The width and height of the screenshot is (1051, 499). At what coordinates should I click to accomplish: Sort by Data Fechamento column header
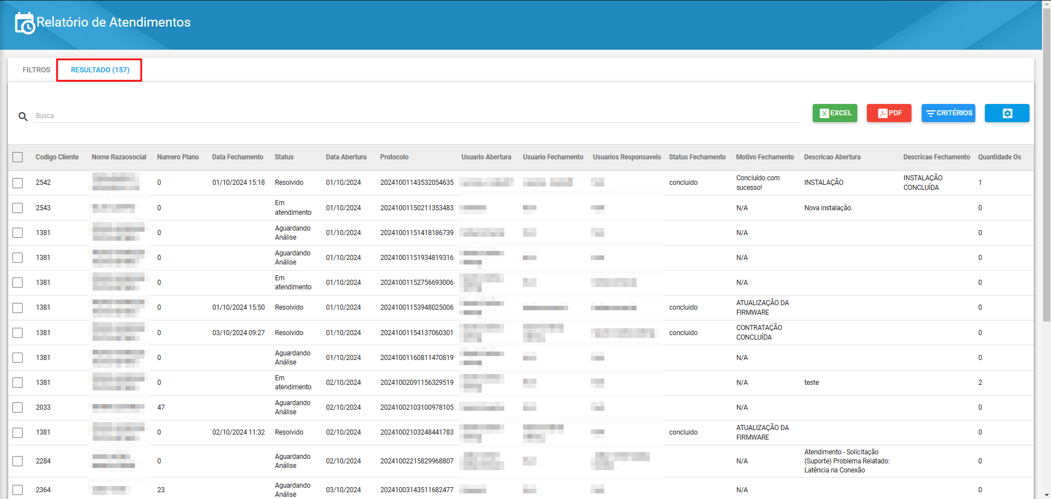pyautogui.click(x=238, y=157)
